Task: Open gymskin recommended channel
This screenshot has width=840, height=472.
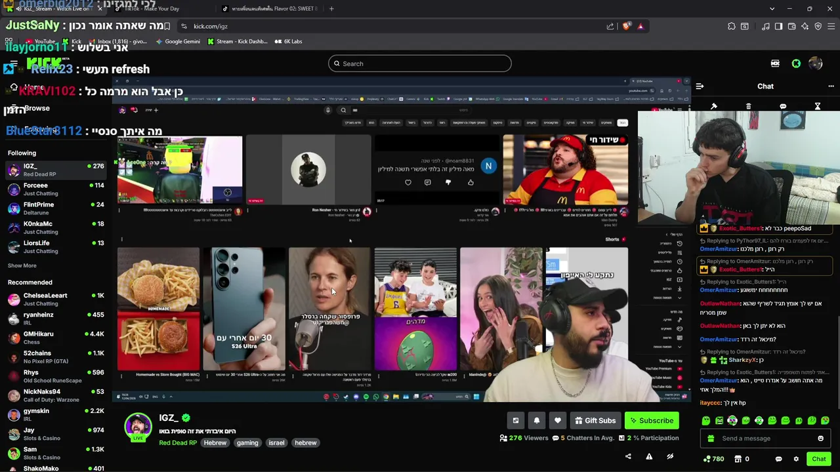Action: coord(55,415)
